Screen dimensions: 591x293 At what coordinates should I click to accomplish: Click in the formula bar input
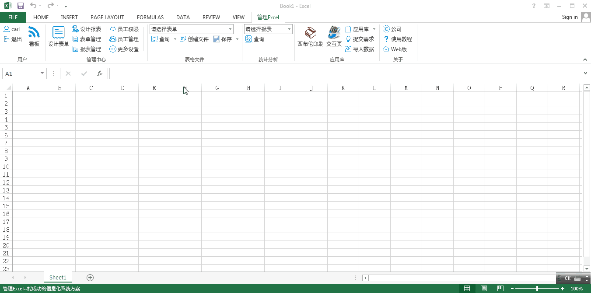point(346,73)
